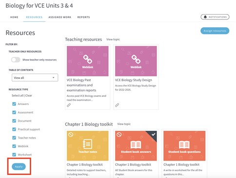This screenshot has width=236, height=178.
Task: Open the VCE Biology Study Design thumbnail
Action: [x=136, y=61]
